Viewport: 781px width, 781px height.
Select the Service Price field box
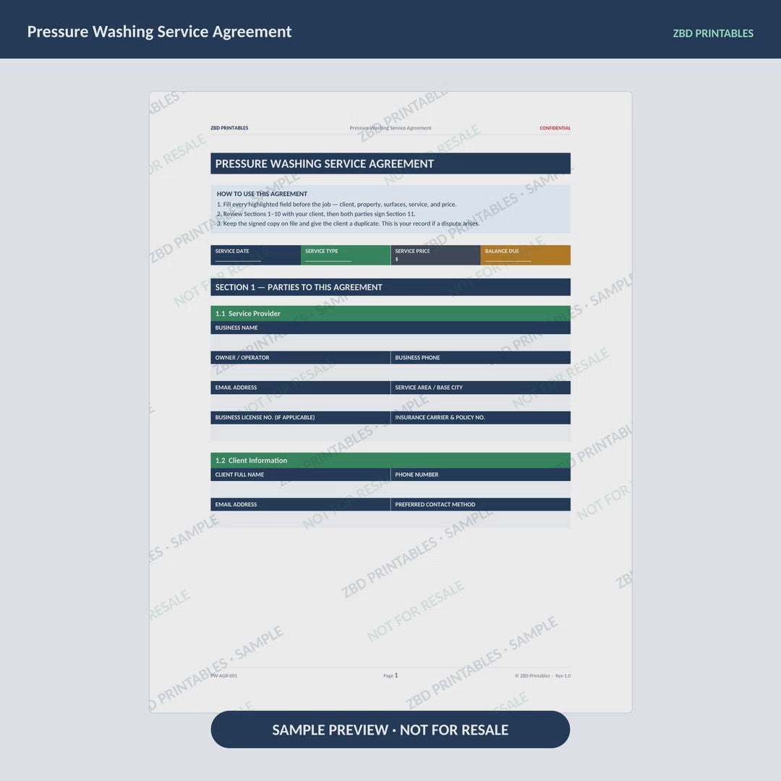tap(436, 255)
